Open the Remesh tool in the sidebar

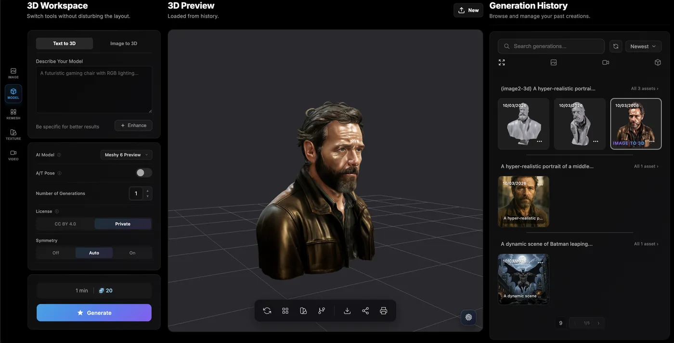13,114
